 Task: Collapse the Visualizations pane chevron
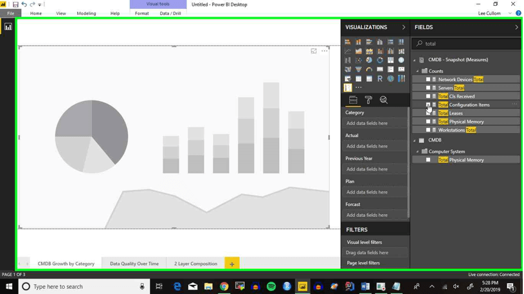click(x=403, y=27)
